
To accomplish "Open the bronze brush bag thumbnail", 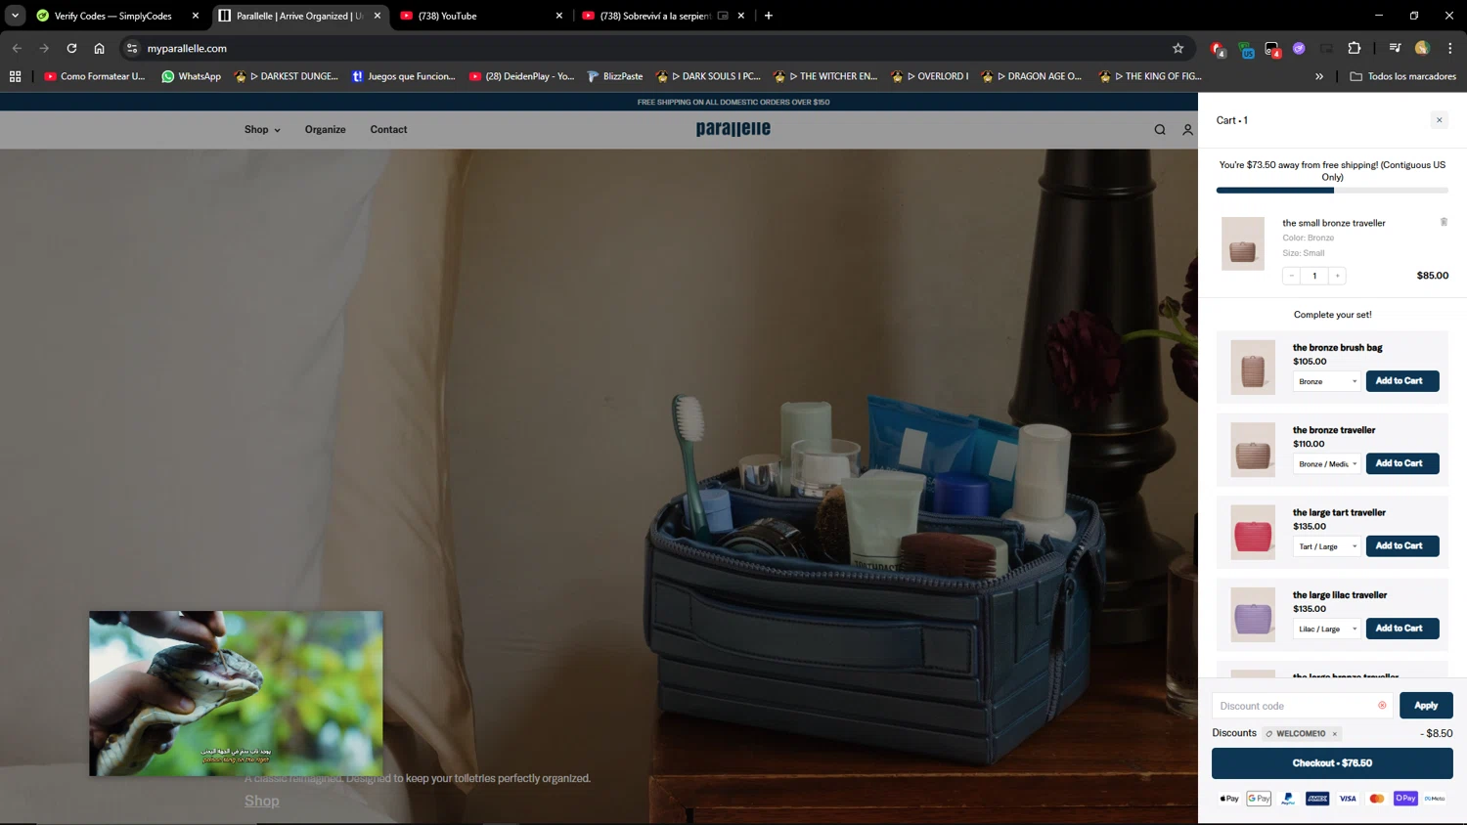I will [x=1253, y=367].
